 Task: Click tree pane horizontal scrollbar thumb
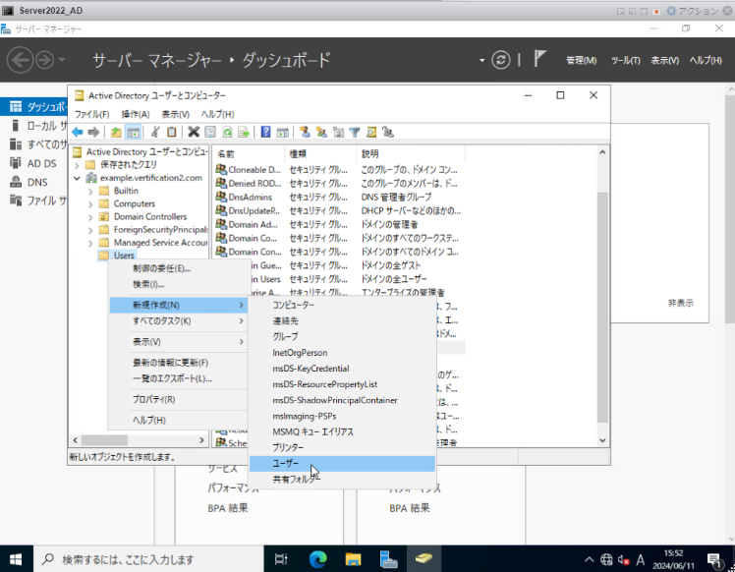coord(104,440)
